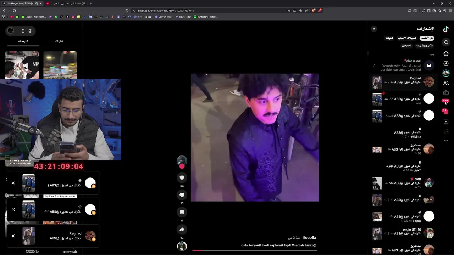Open the browser extensions puzzle icon
This screenshot has height=255, width=454.
click(410, 11)
